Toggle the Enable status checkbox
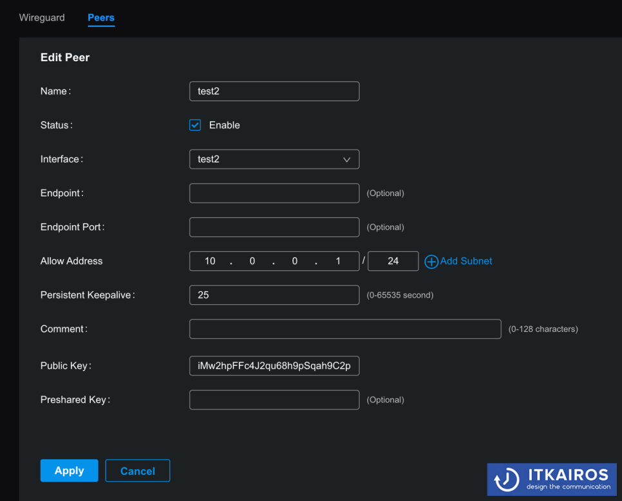This screenshot has height=501, width=622. point(195,125)
